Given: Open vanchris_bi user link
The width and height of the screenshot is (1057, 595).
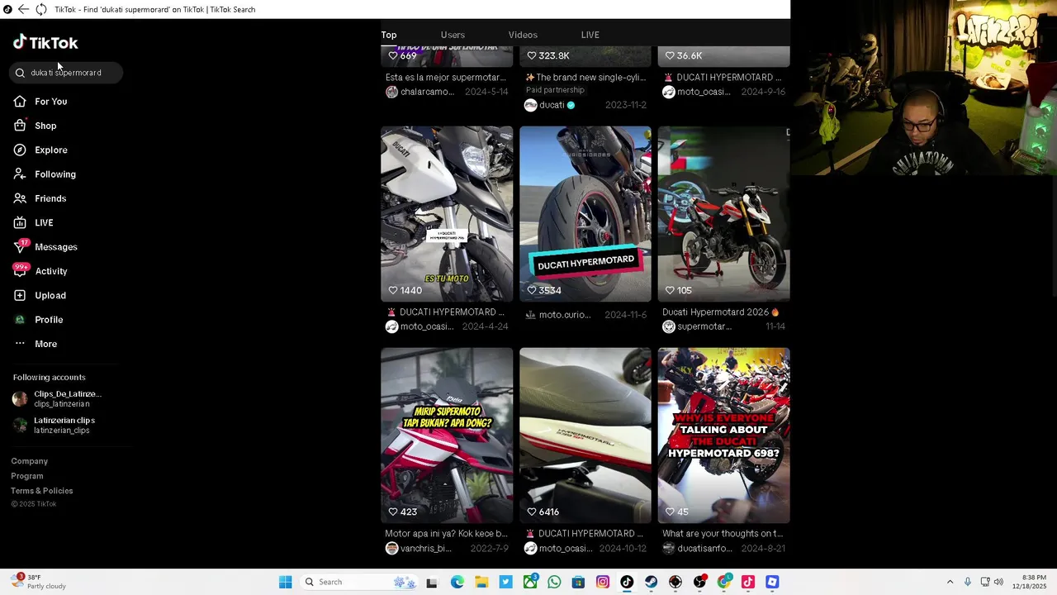Looking at the screenshot, I should click(x=426, y=549).
